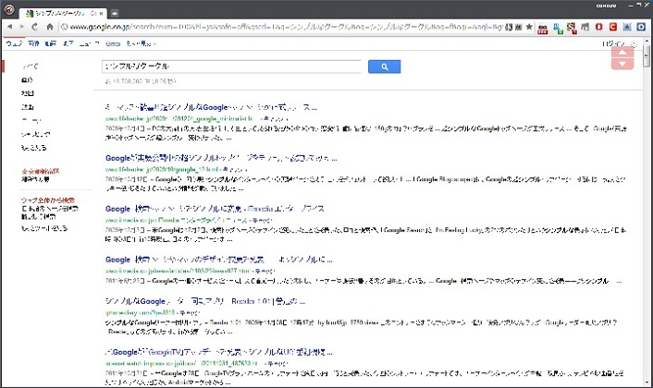Expand もっと見る in the left sidebar
Image resolution: width=653 pixels, height=388 pixels.
33,148
